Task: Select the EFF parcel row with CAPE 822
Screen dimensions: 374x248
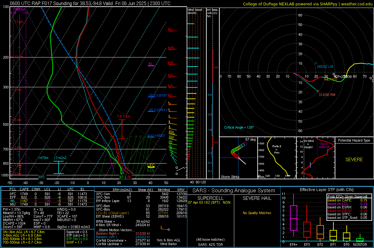Action: click(48, 197)
